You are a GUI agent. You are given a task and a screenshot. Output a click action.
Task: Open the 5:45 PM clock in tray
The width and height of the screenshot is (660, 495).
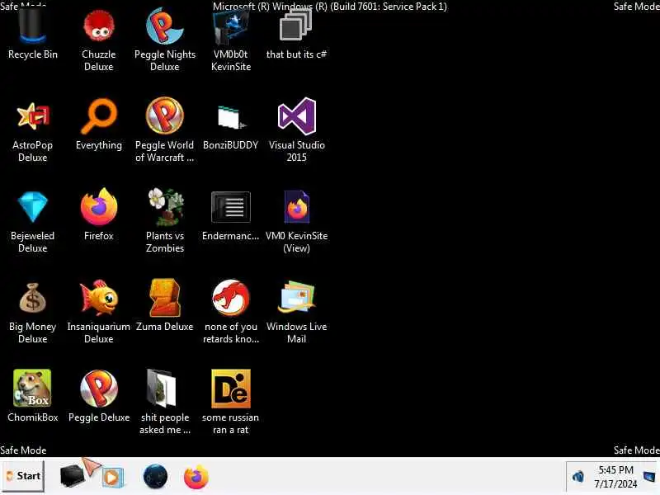click(615, 477)
